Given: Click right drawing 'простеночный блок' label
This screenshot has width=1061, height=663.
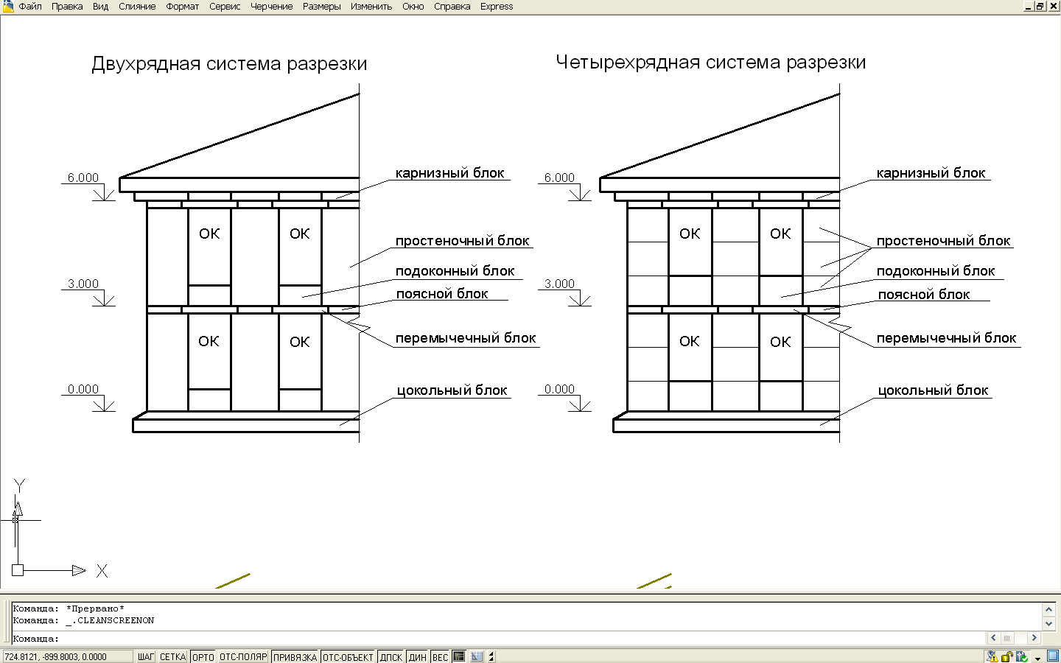Looking at the screenshot, I should point(943,241).
